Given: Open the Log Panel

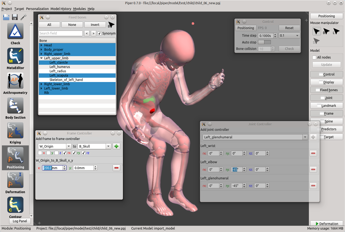Looking at the screenshot, I should pyautogui.click(x=20, y=221).
